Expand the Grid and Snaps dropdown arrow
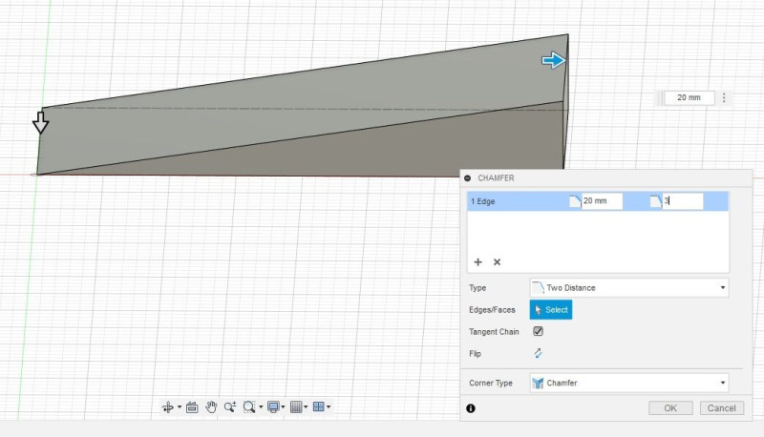 coord(306,406)
